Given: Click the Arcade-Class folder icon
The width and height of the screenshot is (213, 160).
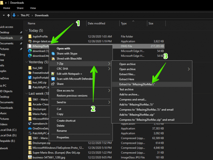Looking at the screenshot, I should (30, 104).
